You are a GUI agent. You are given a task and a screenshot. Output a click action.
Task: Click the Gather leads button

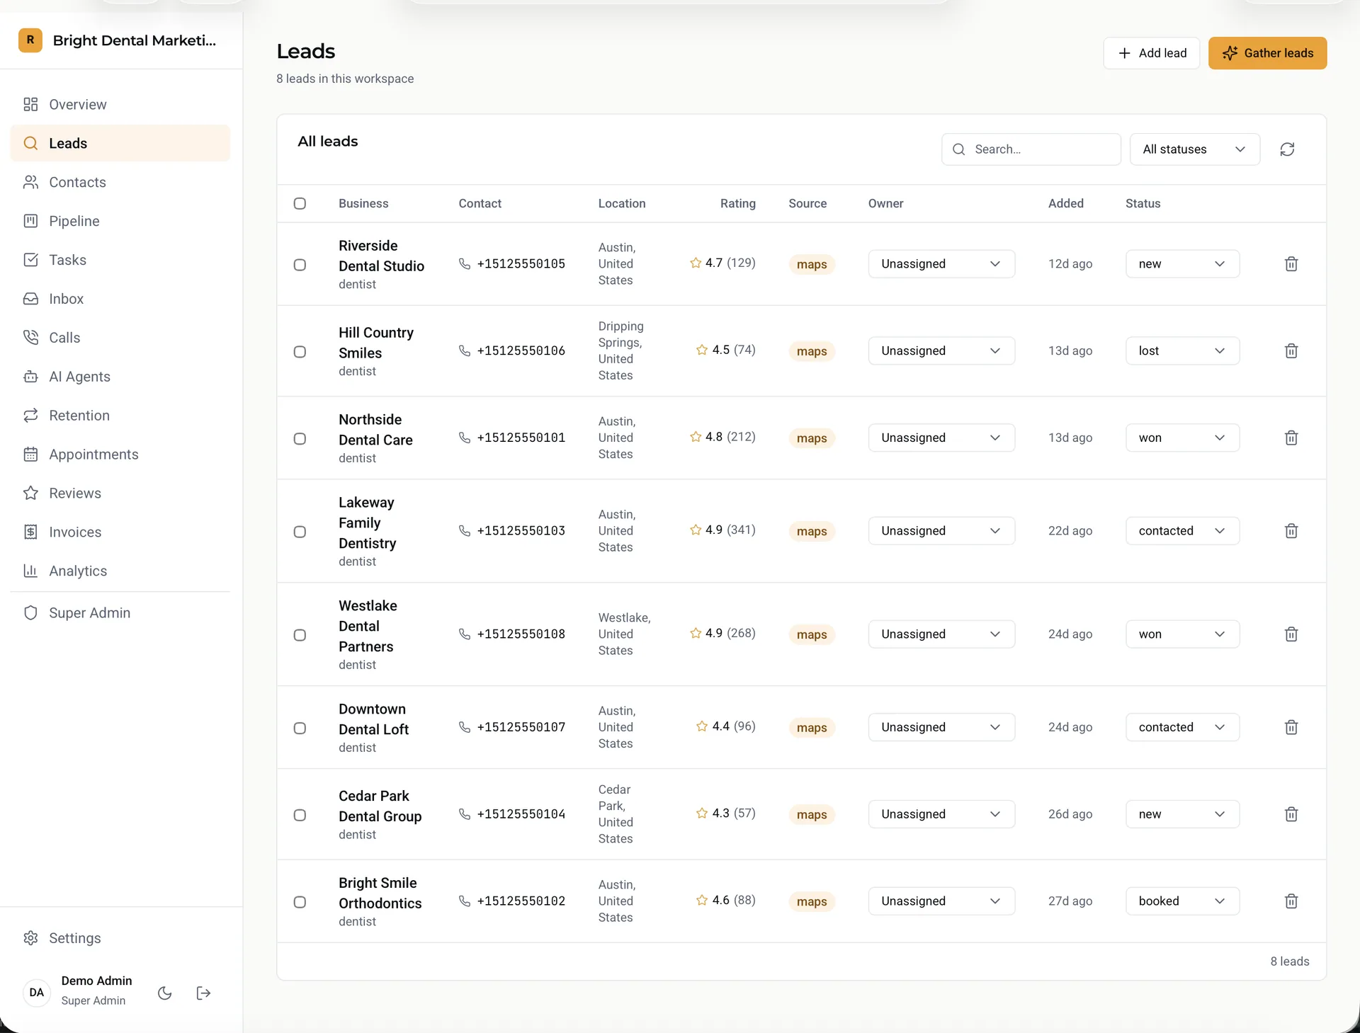(x=1267, y=53)
